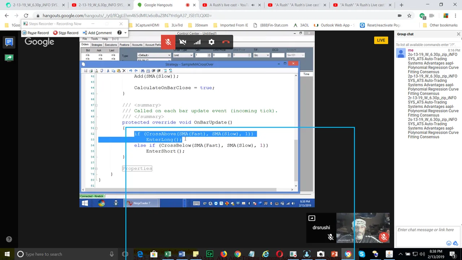The height and width of the screenshot is (260, 462).
Task: Open Hangouts settings gear
Action: point(212,42)
